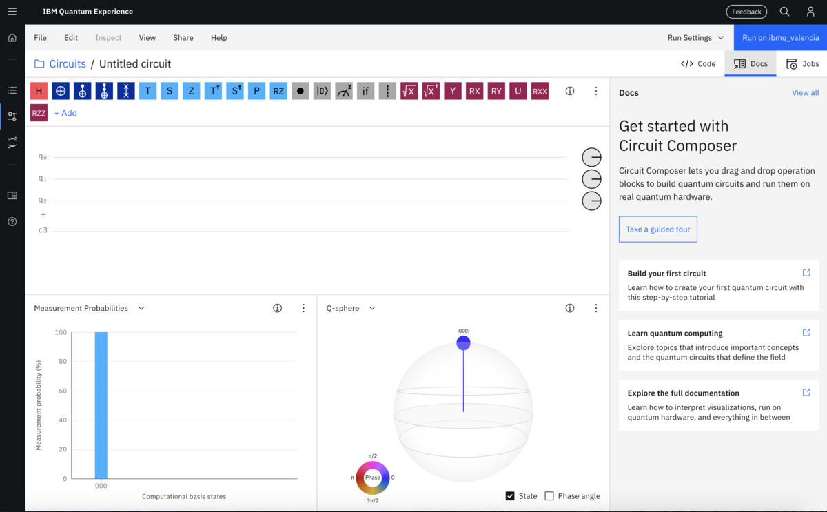Open the Share menu
Viewport: 827px width, 512px height.
pos(183,38)
